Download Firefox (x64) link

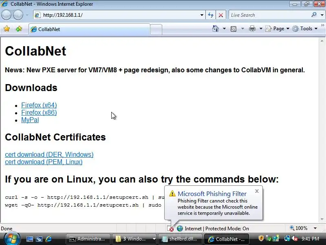[39, 105]
